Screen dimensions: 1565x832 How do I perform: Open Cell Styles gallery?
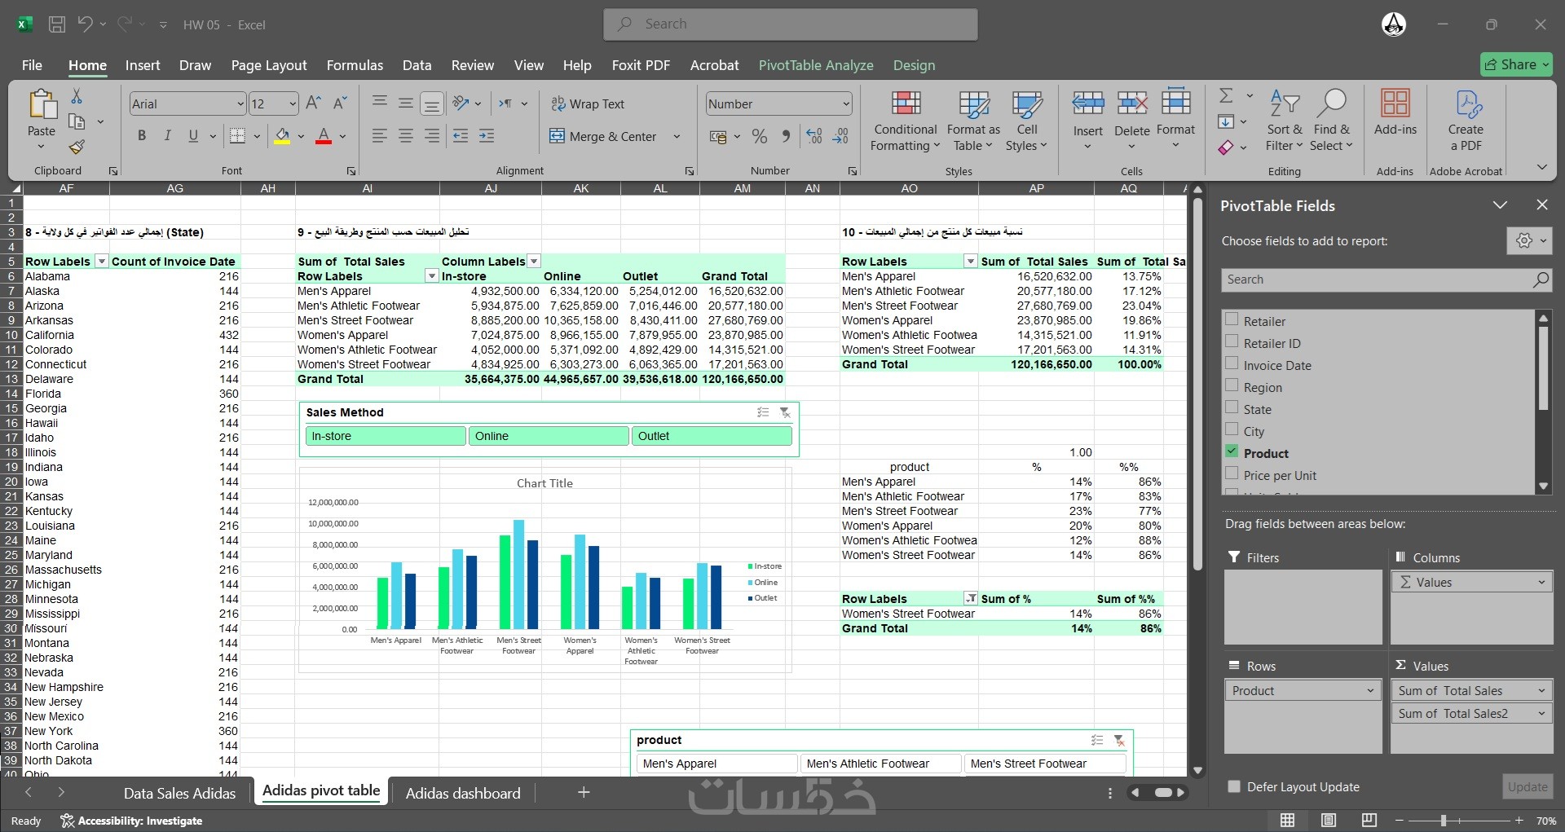[1026, 121]
